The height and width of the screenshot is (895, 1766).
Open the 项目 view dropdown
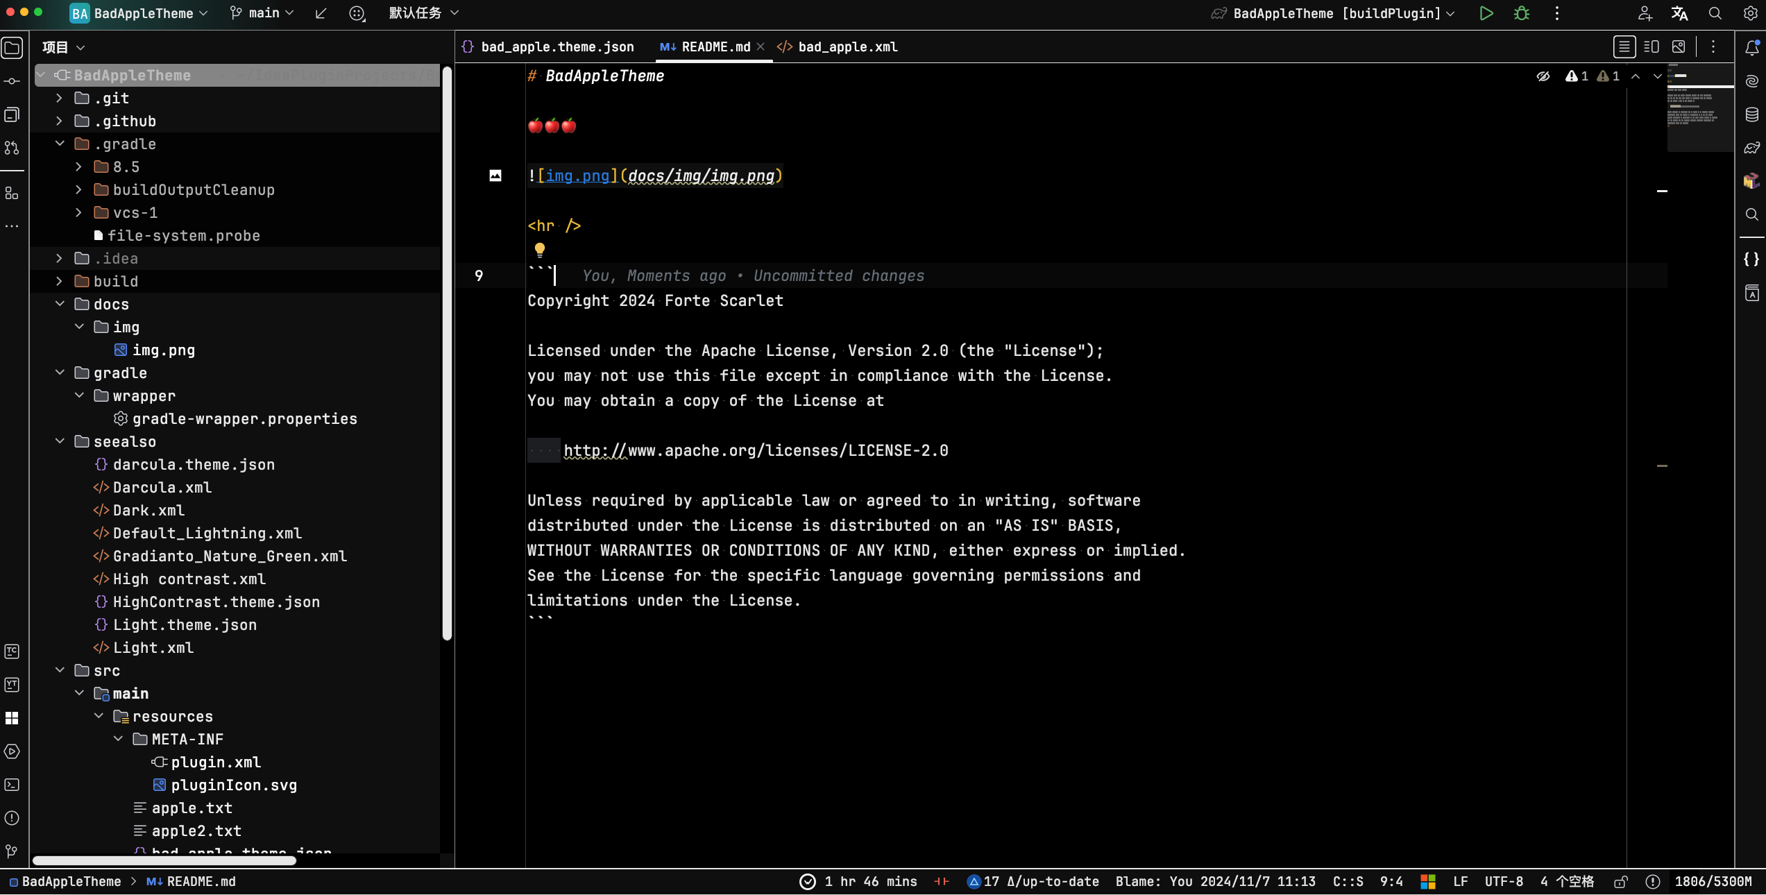63,47
